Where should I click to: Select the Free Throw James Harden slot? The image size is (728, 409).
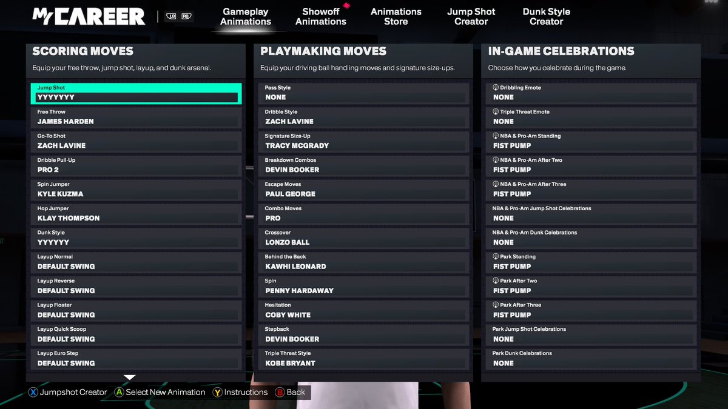tap(136, 118)
